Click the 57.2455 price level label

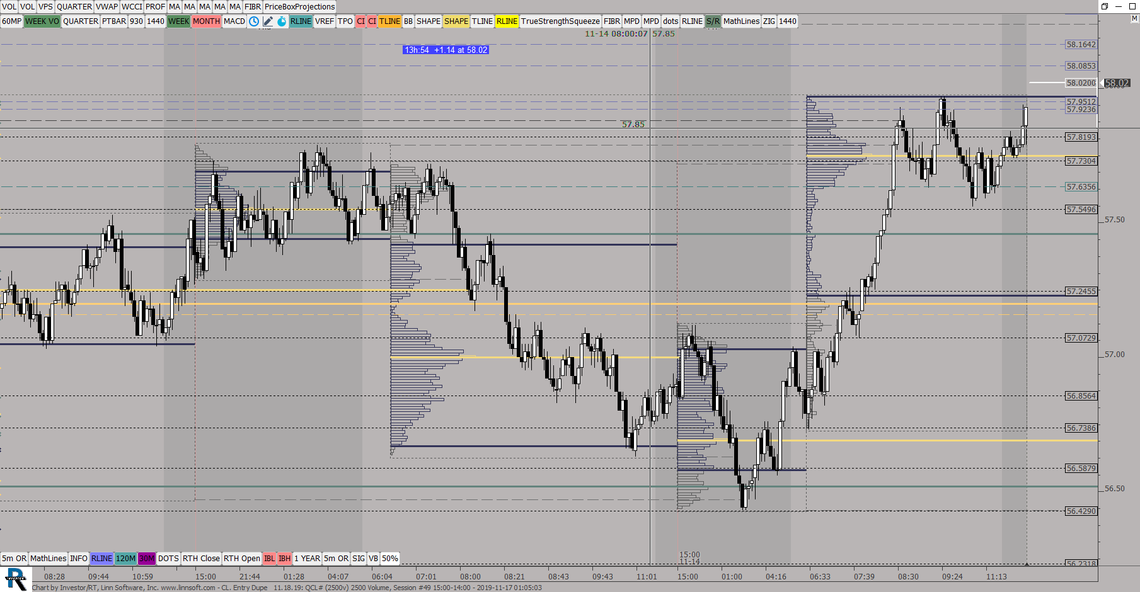tap(1081, 292)
